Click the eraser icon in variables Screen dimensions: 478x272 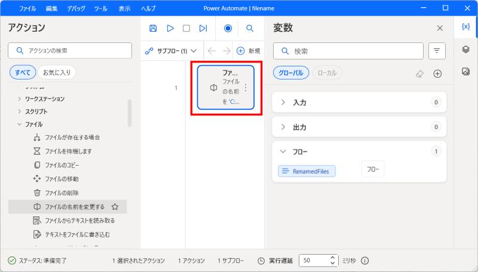pyautogui.click(x=420, y=74)
